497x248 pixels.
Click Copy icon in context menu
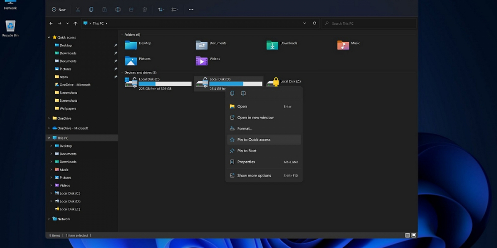pyautogui.click(x=232, y=93)
